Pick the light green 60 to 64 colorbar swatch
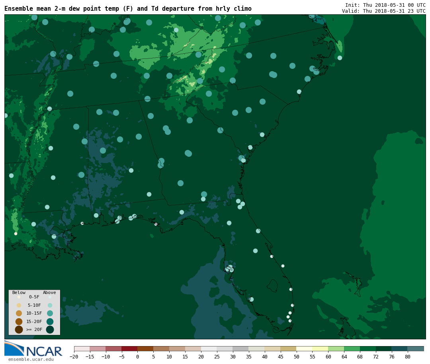 (x=336, y=348)
